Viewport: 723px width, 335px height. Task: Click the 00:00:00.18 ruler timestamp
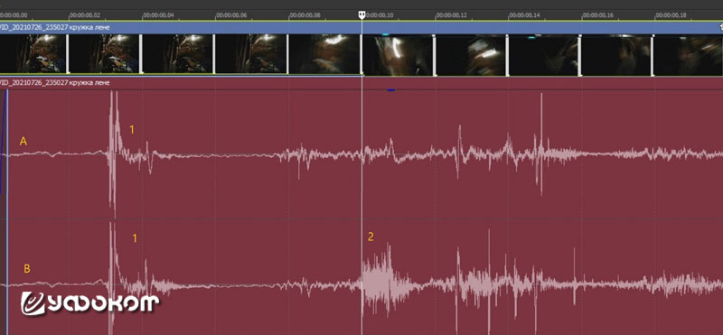click(671, 15)
